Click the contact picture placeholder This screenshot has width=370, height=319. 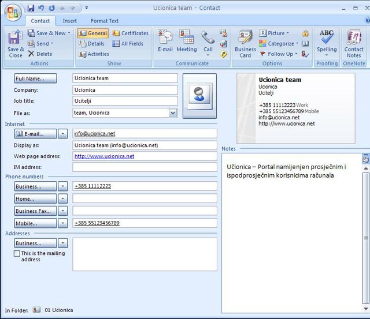199,96
